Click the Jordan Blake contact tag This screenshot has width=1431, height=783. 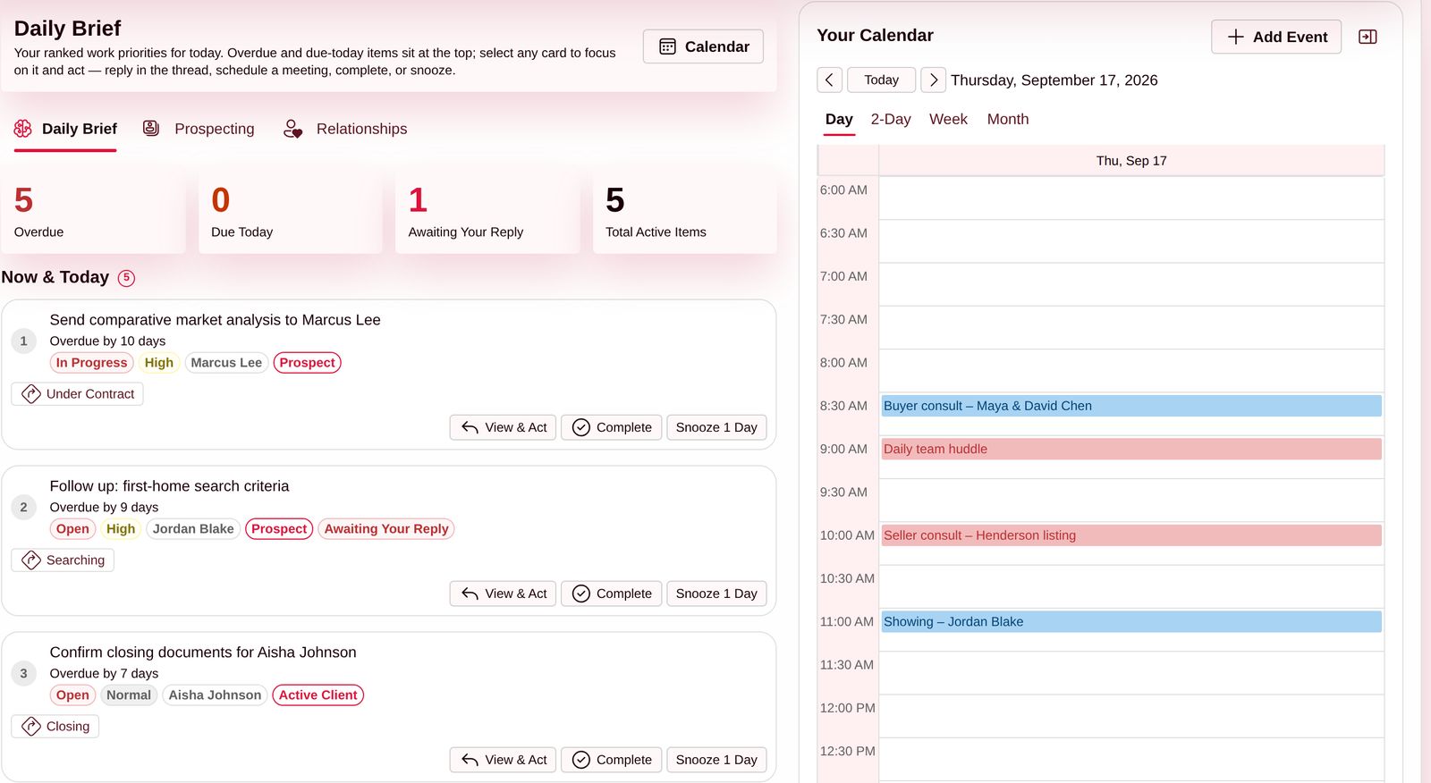click(193, 529)
